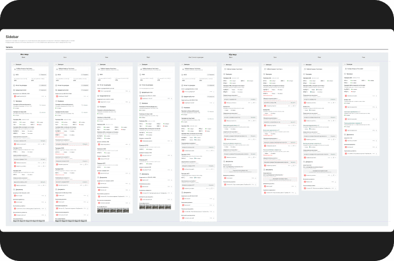Select the 'Variants' section label
Screen dimensions: 394x261
coord(9,47)
